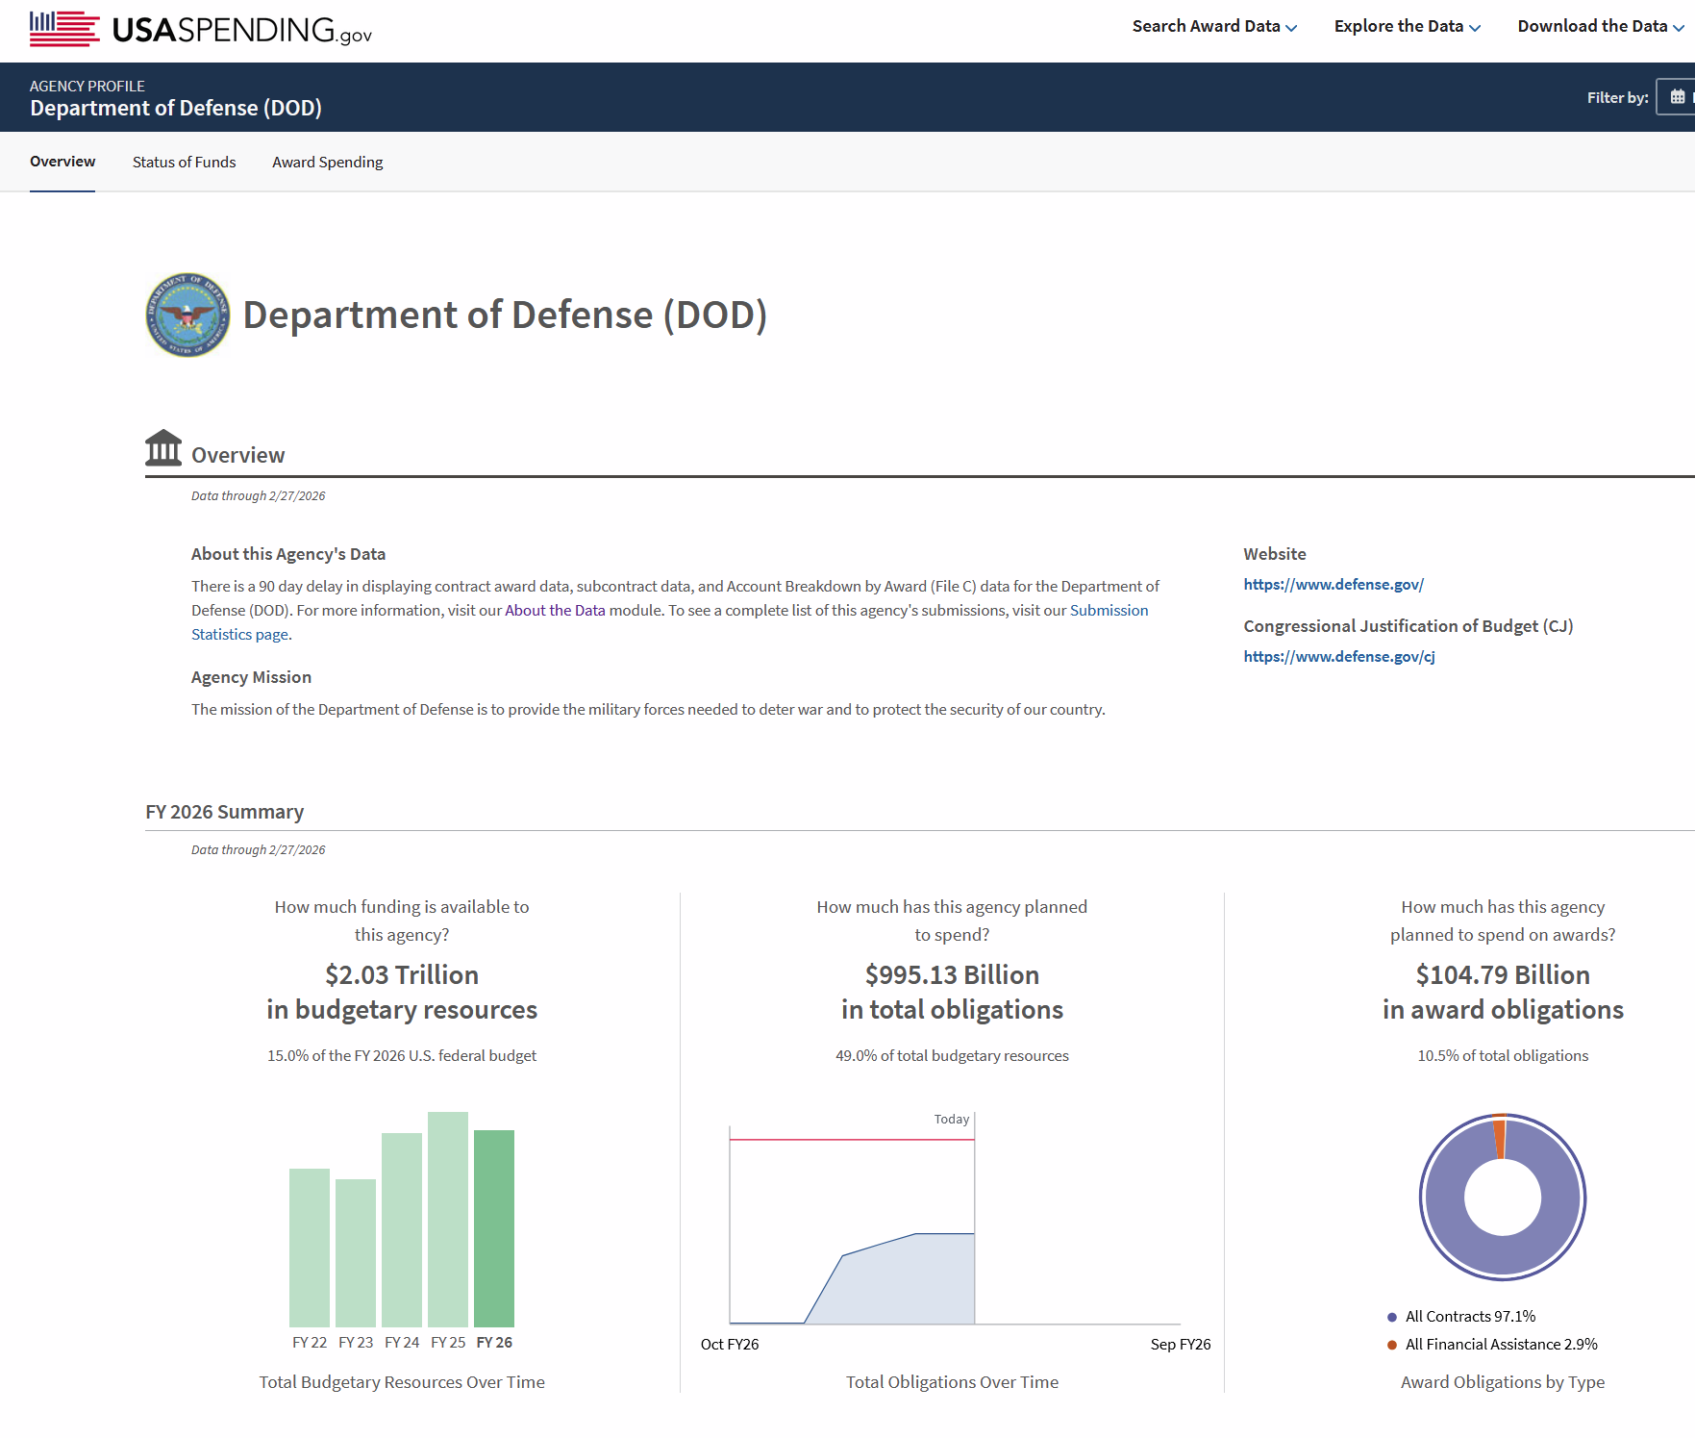Open the defense.gov/cj budget justification link

coord(1338,656)
